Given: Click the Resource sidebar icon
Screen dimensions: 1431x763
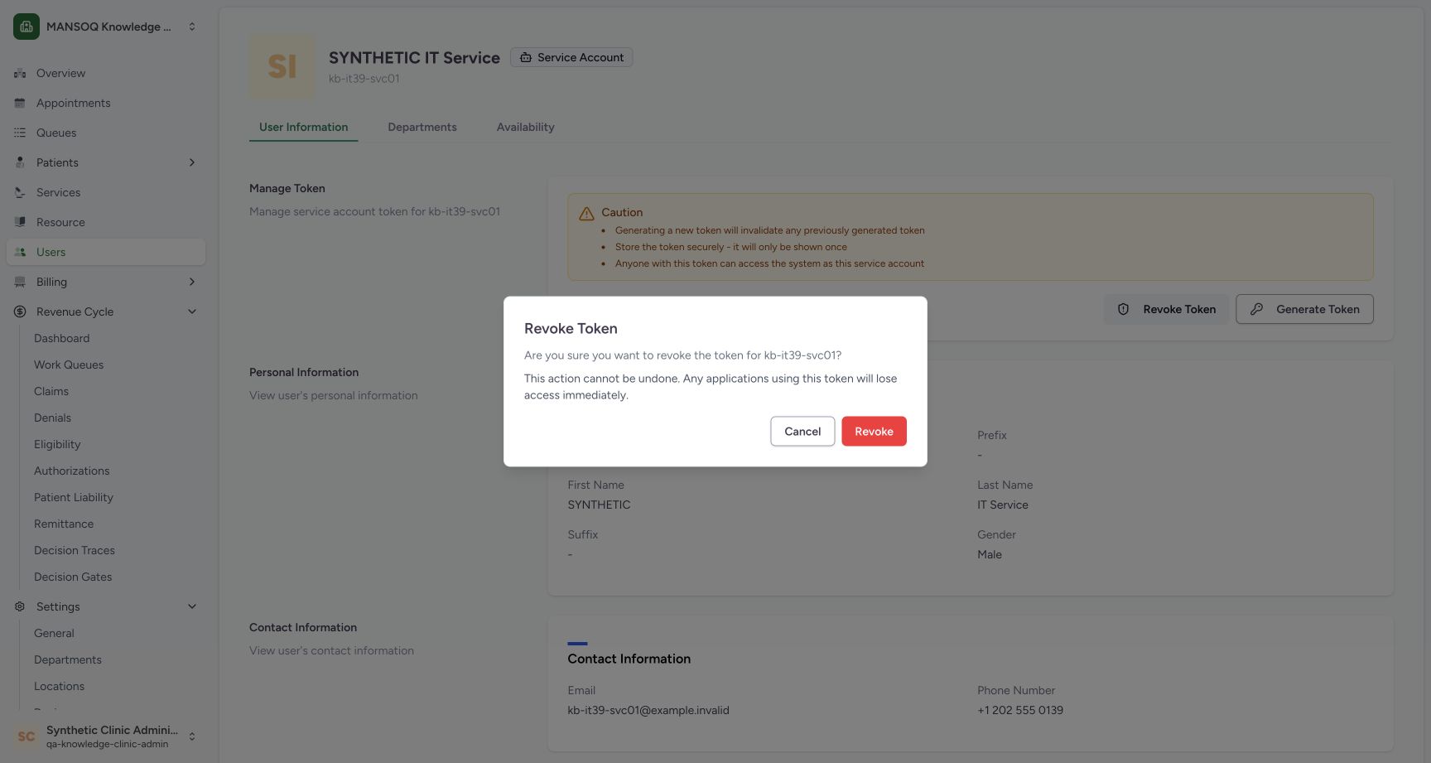Looking at the screenshot, I should coord(20,222).
